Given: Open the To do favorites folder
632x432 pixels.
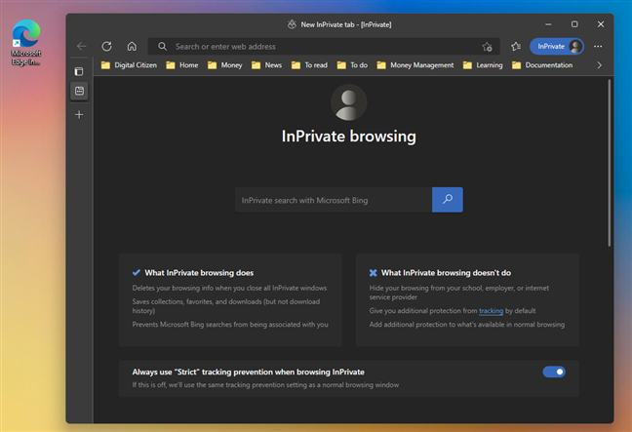Looking at the screenshot, I should pyautogui.click(x=352, y=65).
